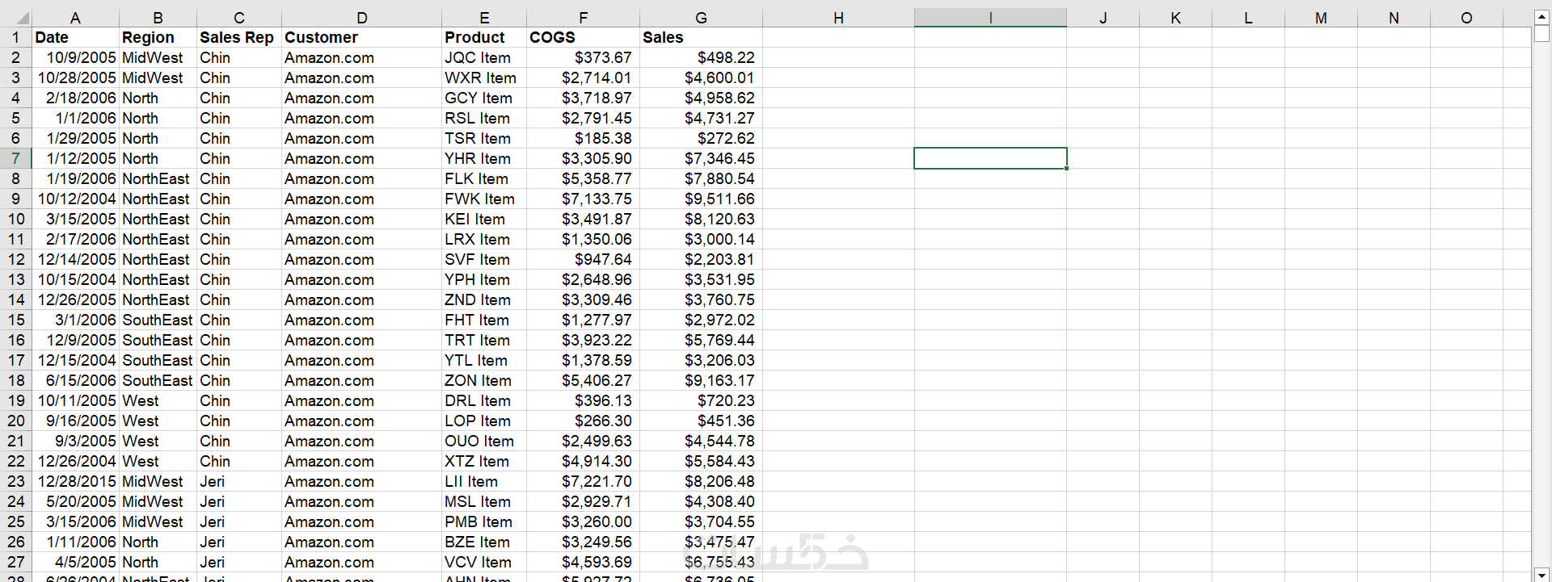The width and height of the screenshot is (1552, 582).
Task: Select column I header
Action: pyautogui.click(x=990, y=18)
